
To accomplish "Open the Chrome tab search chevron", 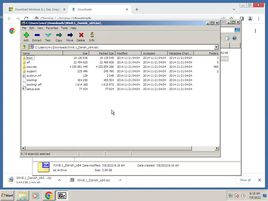I will coord(234,9).
